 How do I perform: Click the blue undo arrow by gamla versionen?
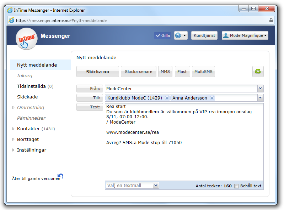coord(60,176)
